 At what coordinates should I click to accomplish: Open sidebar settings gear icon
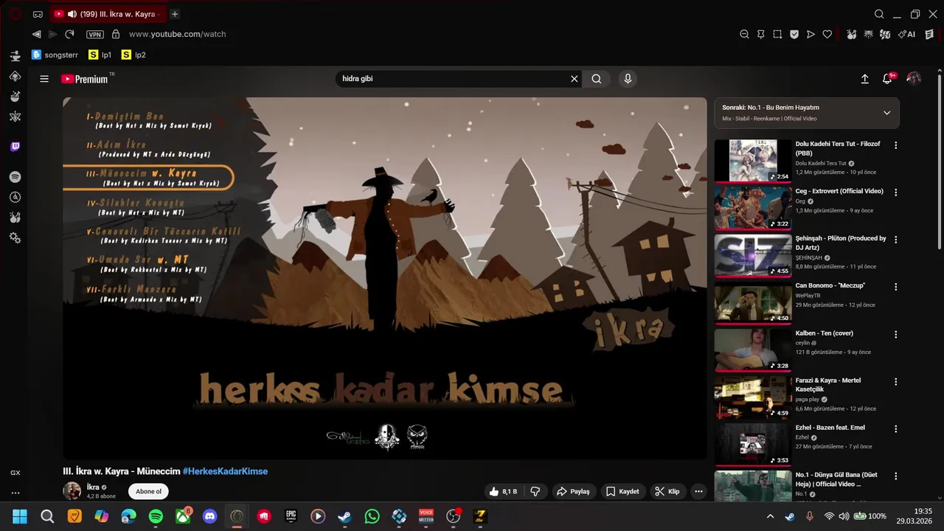tap(15, 237)
